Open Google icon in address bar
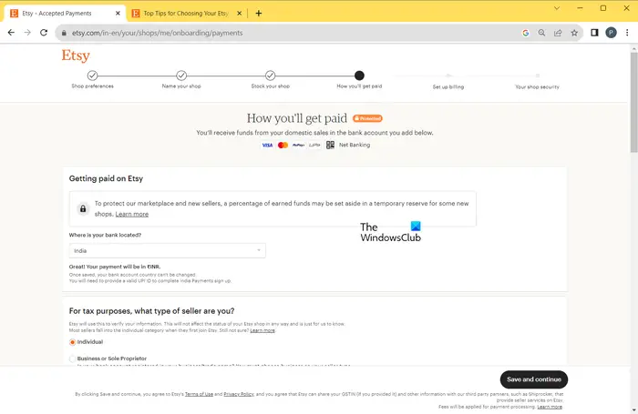This screenshot has height=414, width=638. 526,33
